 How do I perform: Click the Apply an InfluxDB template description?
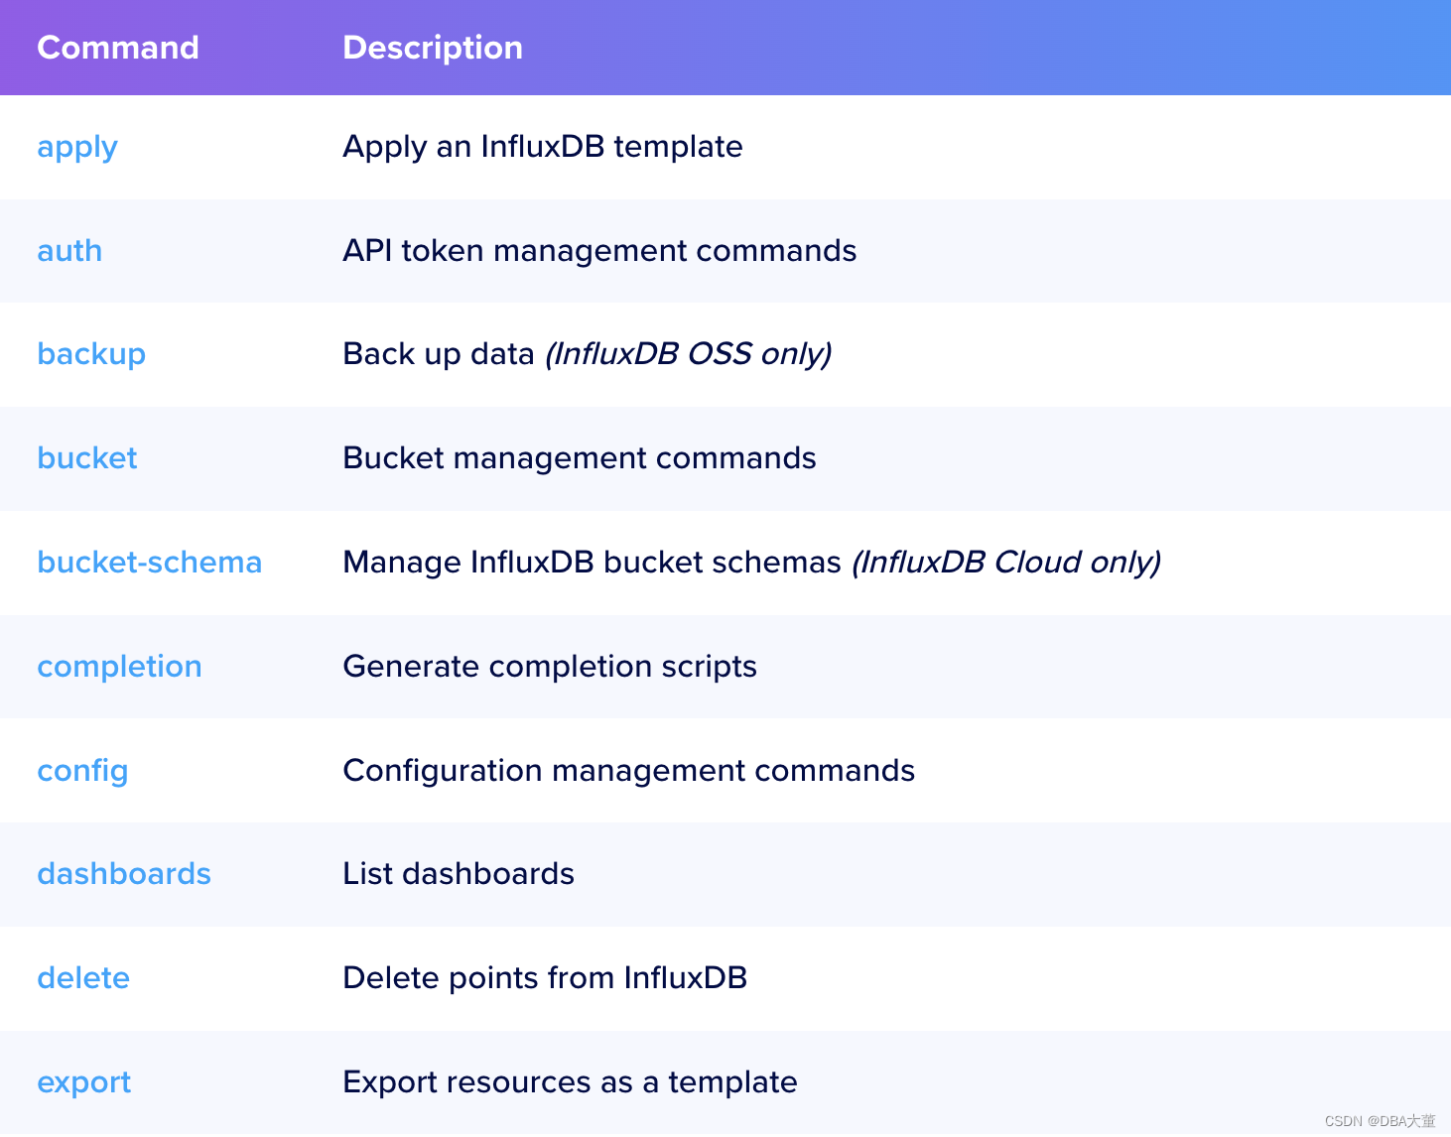[x=542, y=146]
